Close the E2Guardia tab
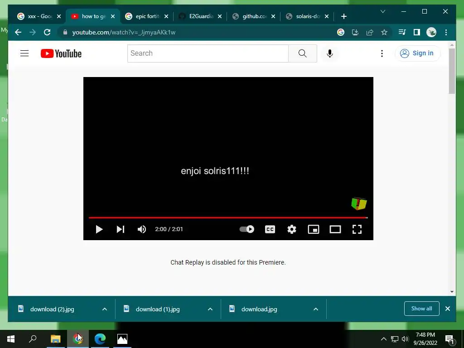Screen dimensions: 464x348 [220, 16]
